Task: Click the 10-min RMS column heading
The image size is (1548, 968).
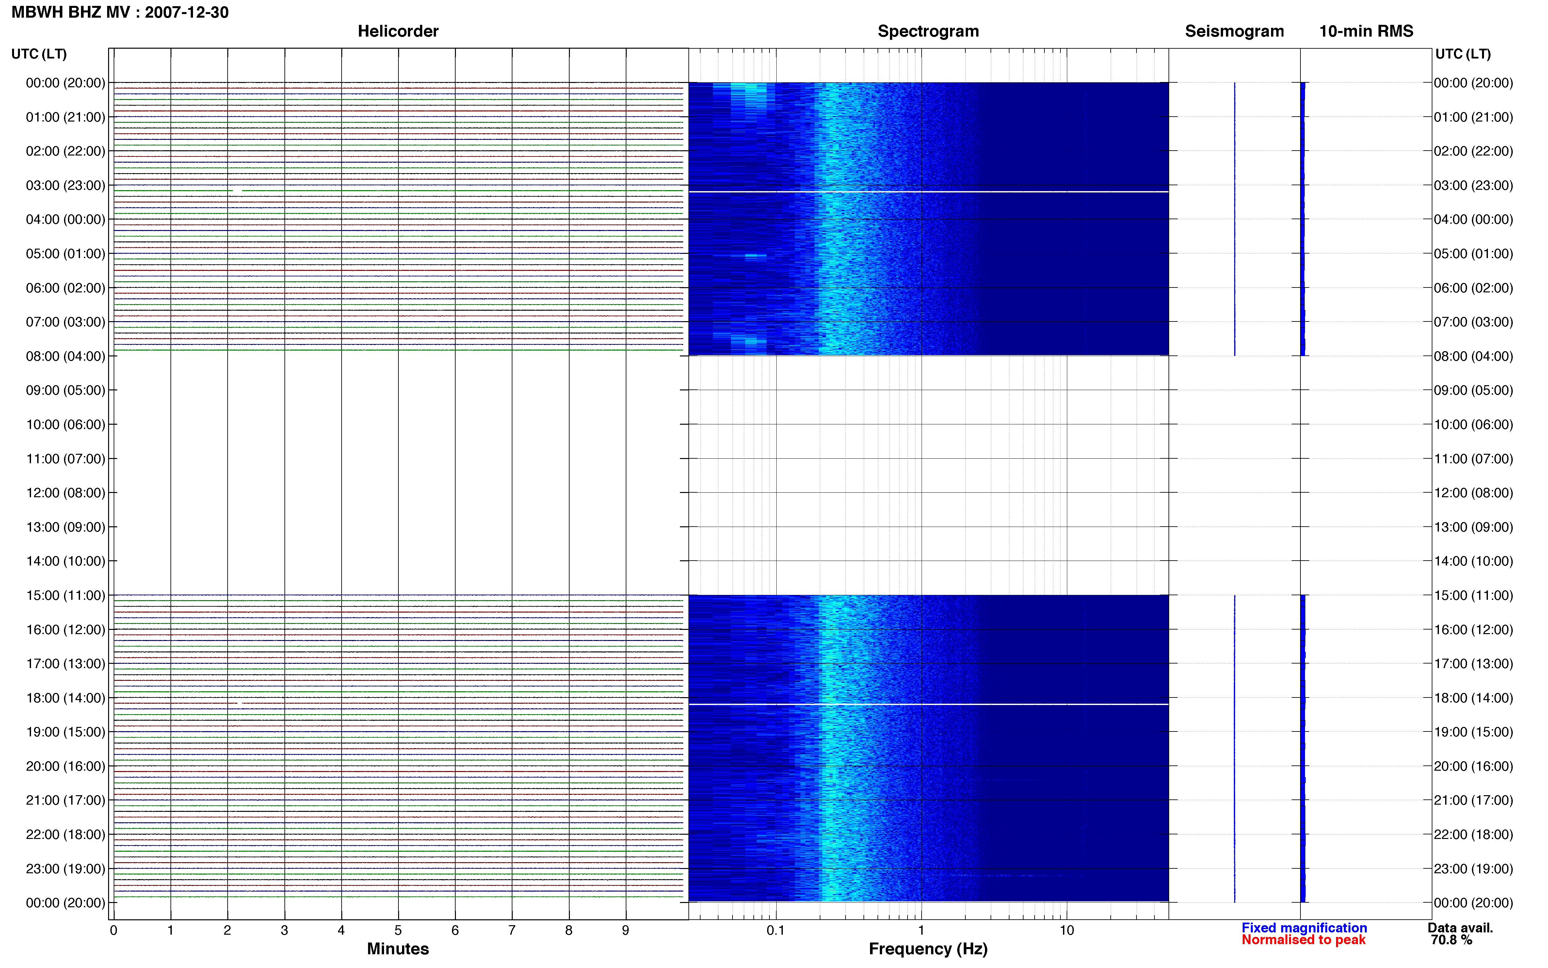Action: (x=1366, y=31)
